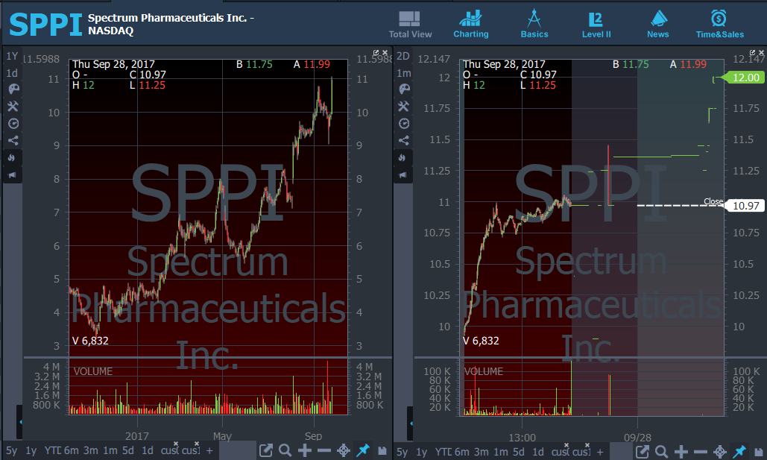Save the left chart with disk icon

382,451
